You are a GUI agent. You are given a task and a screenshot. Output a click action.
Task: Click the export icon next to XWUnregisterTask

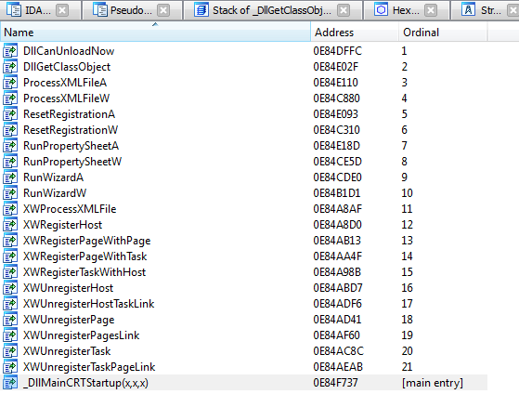(10, 351)
